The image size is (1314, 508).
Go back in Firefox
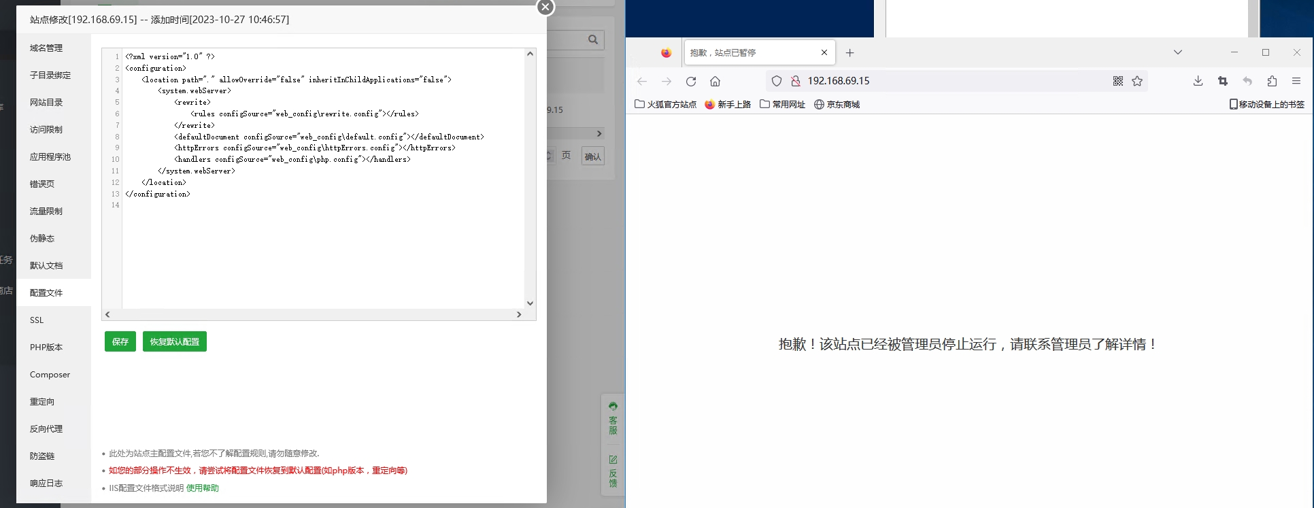(642, 81)
